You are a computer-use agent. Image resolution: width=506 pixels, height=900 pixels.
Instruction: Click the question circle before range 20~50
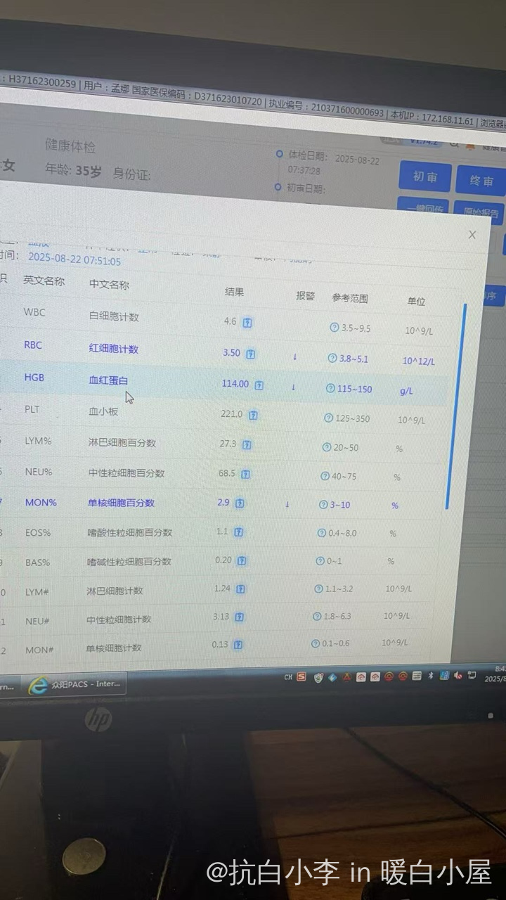(326, 447)
